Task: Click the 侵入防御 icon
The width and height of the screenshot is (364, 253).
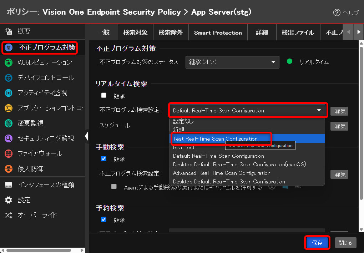Action: [x=9, y=169]
